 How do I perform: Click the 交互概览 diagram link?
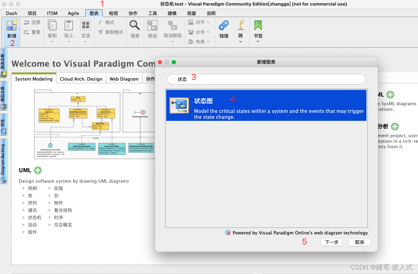pyautogui.click(x=63, y=225)
